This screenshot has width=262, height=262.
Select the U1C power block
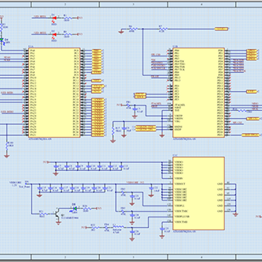(198, 193)
